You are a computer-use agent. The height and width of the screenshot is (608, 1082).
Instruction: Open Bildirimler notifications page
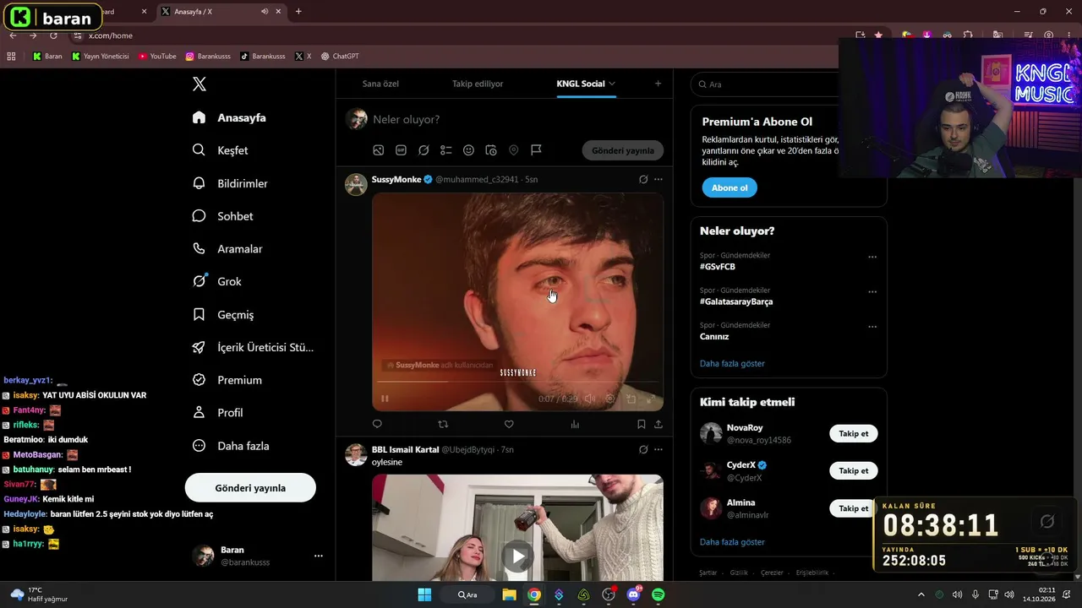pos(230,183)
